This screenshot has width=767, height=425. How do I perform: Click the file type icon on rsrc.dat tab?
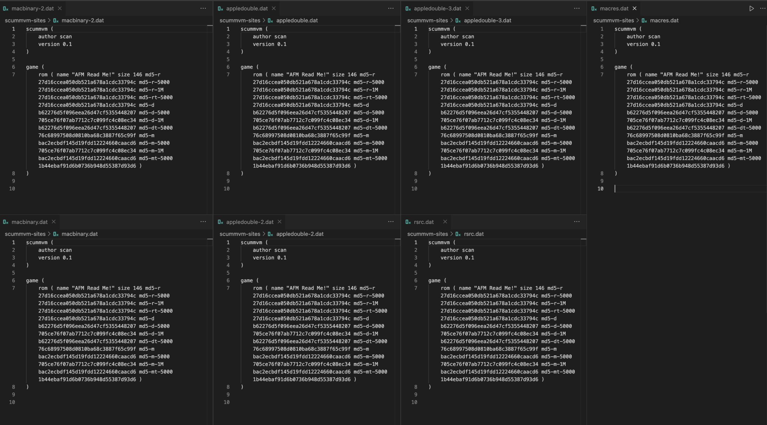(408, 222)
